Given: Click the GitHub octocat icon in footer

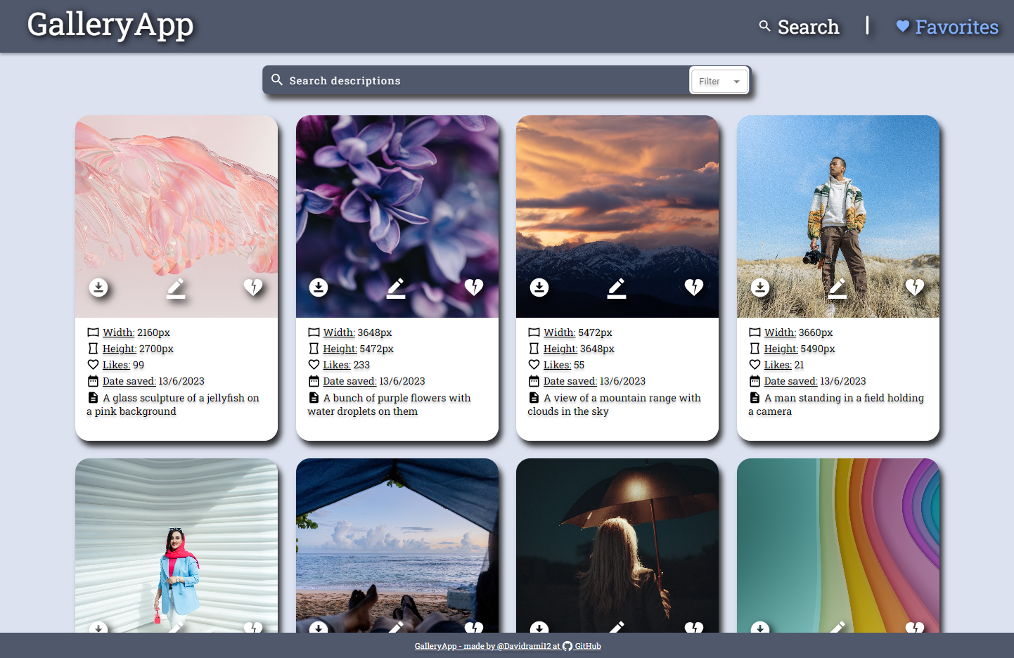Looking at the screenshot, I should point(567,646).
